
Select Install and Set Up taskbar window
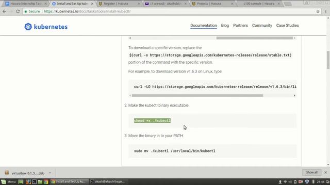pyautogui.click(x=69, y=181)
